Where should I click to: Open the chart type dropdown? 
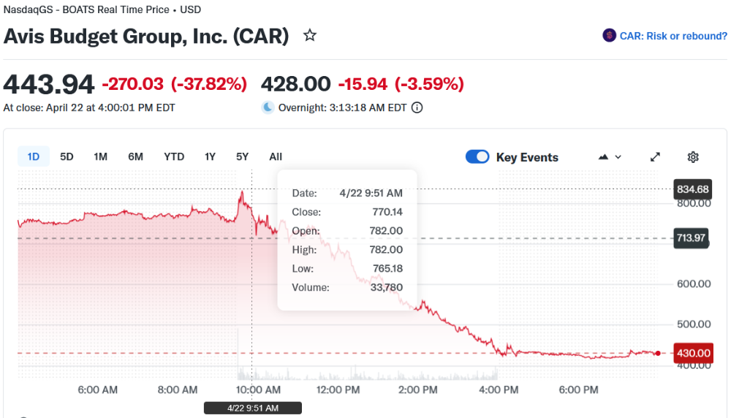[x=610, y=157]
